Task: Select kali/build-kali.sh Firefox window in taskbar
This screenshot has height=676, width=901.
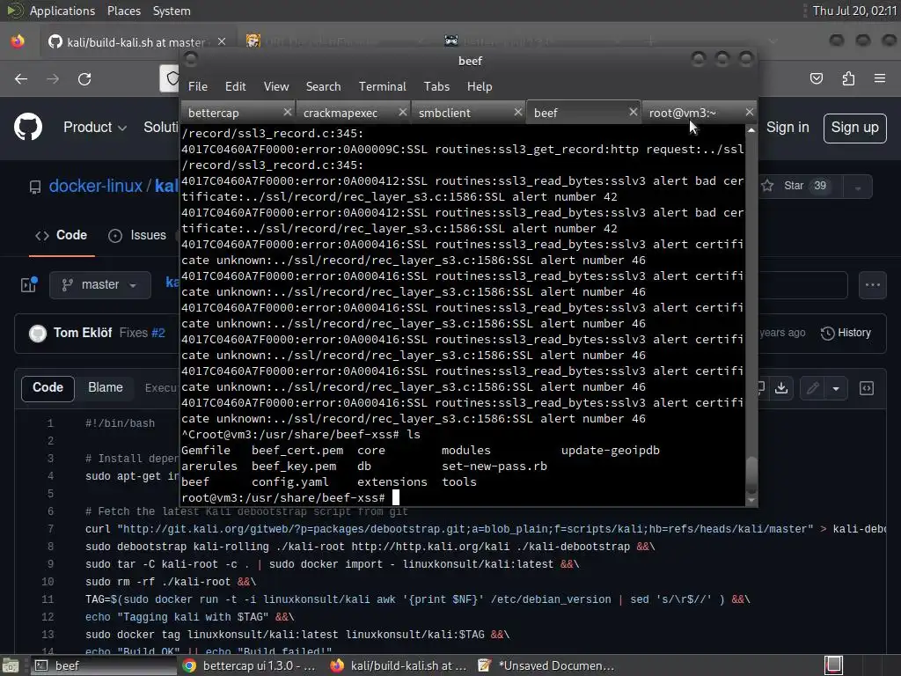Action: [x=399, y=665]
